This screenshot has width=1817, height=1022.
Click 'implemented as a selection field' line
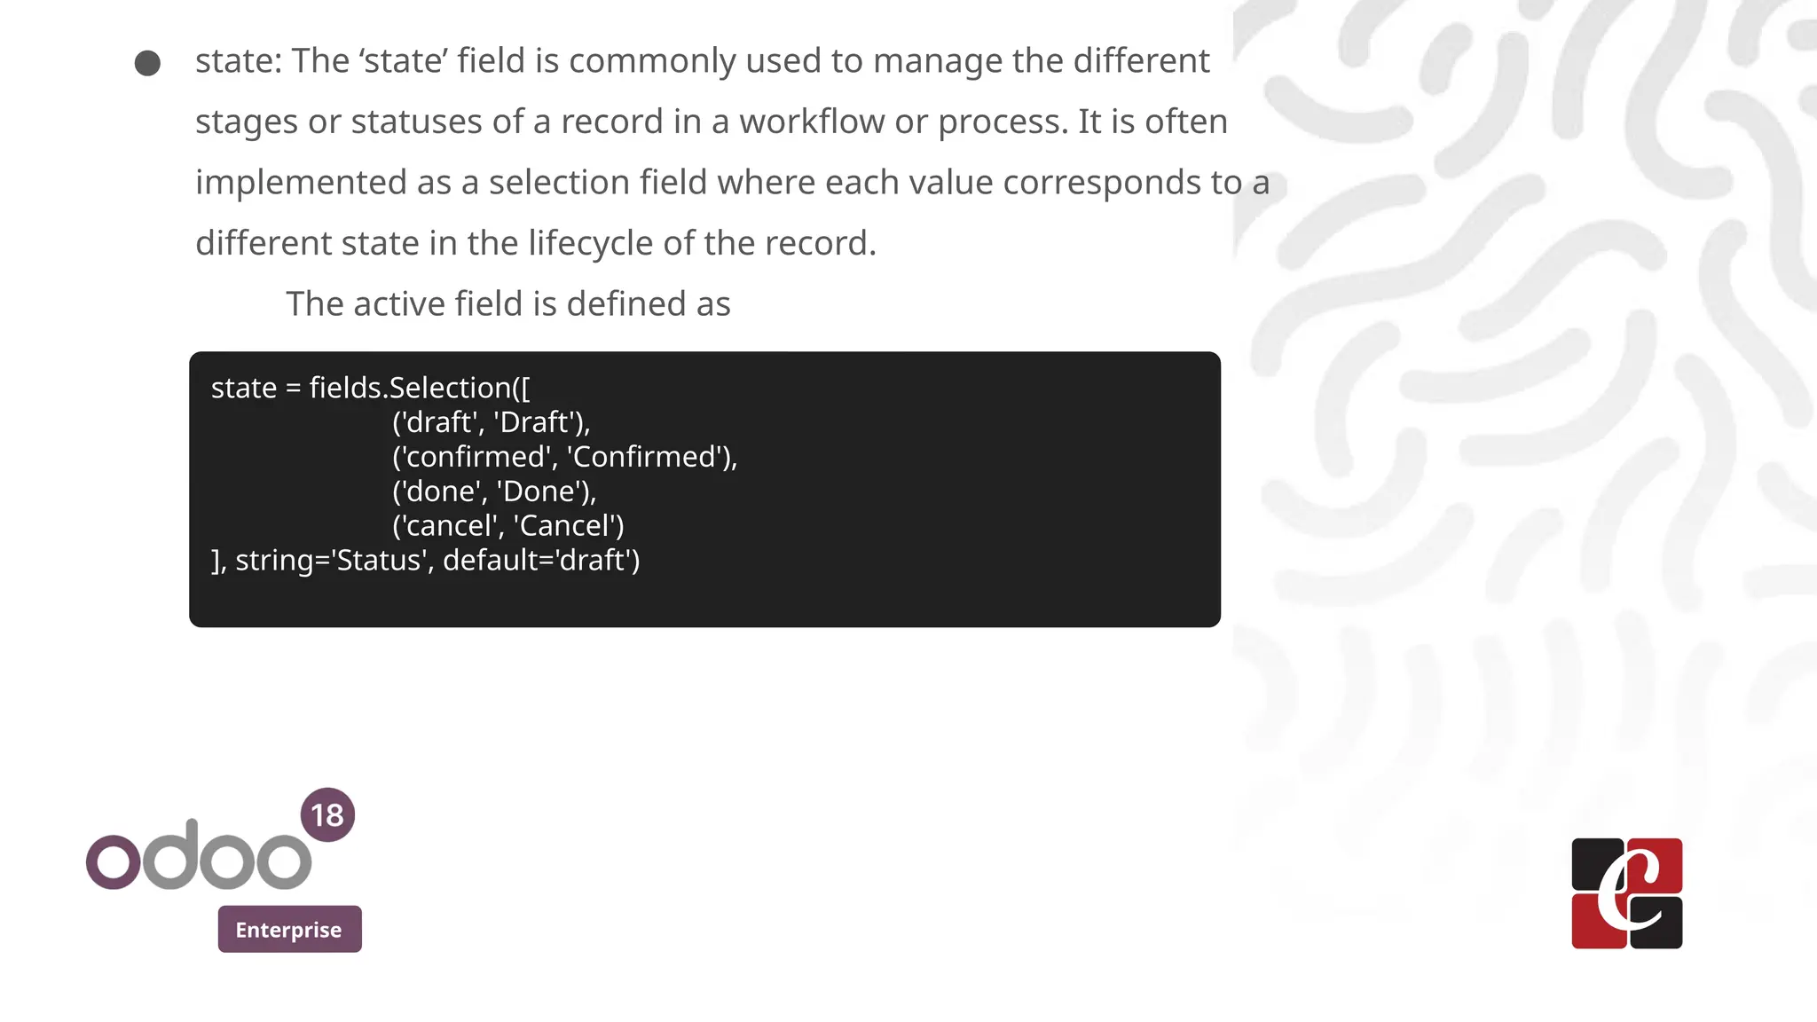732,183
